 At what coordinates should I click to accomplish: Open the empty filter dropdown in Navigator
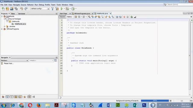tap(41, 61)
